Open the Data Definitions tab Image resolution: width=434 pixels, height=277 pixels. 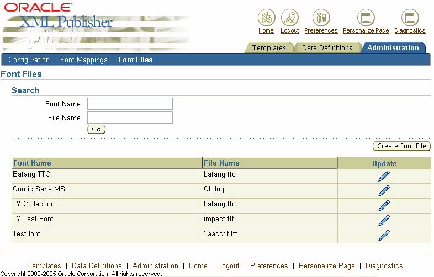coord(327,47)
